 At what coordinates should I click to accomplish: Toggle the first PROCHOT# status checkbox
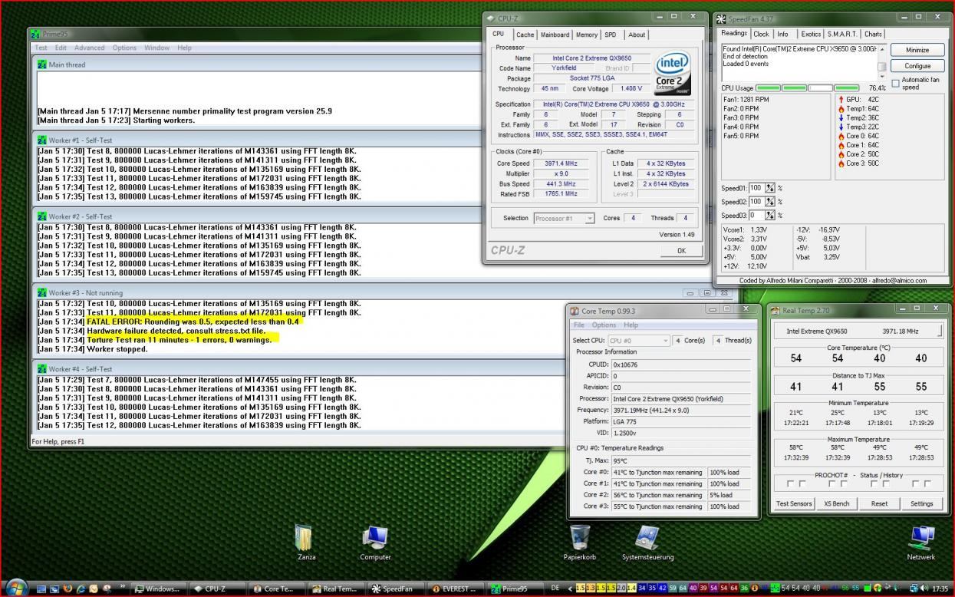coord(791,484)
